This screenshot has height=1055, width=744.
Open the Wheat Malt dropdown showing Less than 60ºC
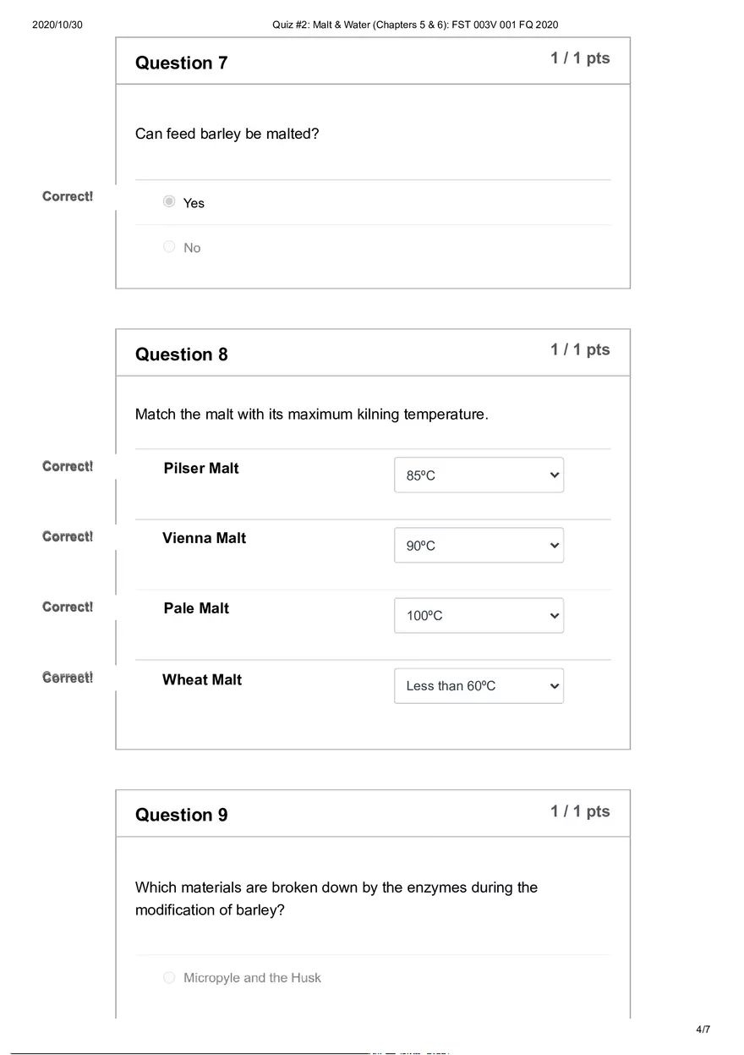479,685
